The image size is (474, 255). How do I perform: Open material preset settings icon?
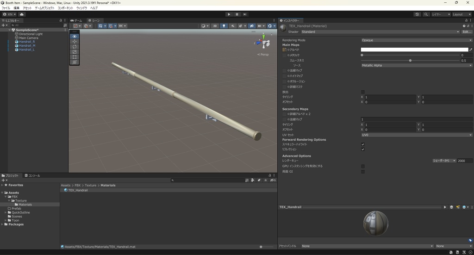[468, 26]
